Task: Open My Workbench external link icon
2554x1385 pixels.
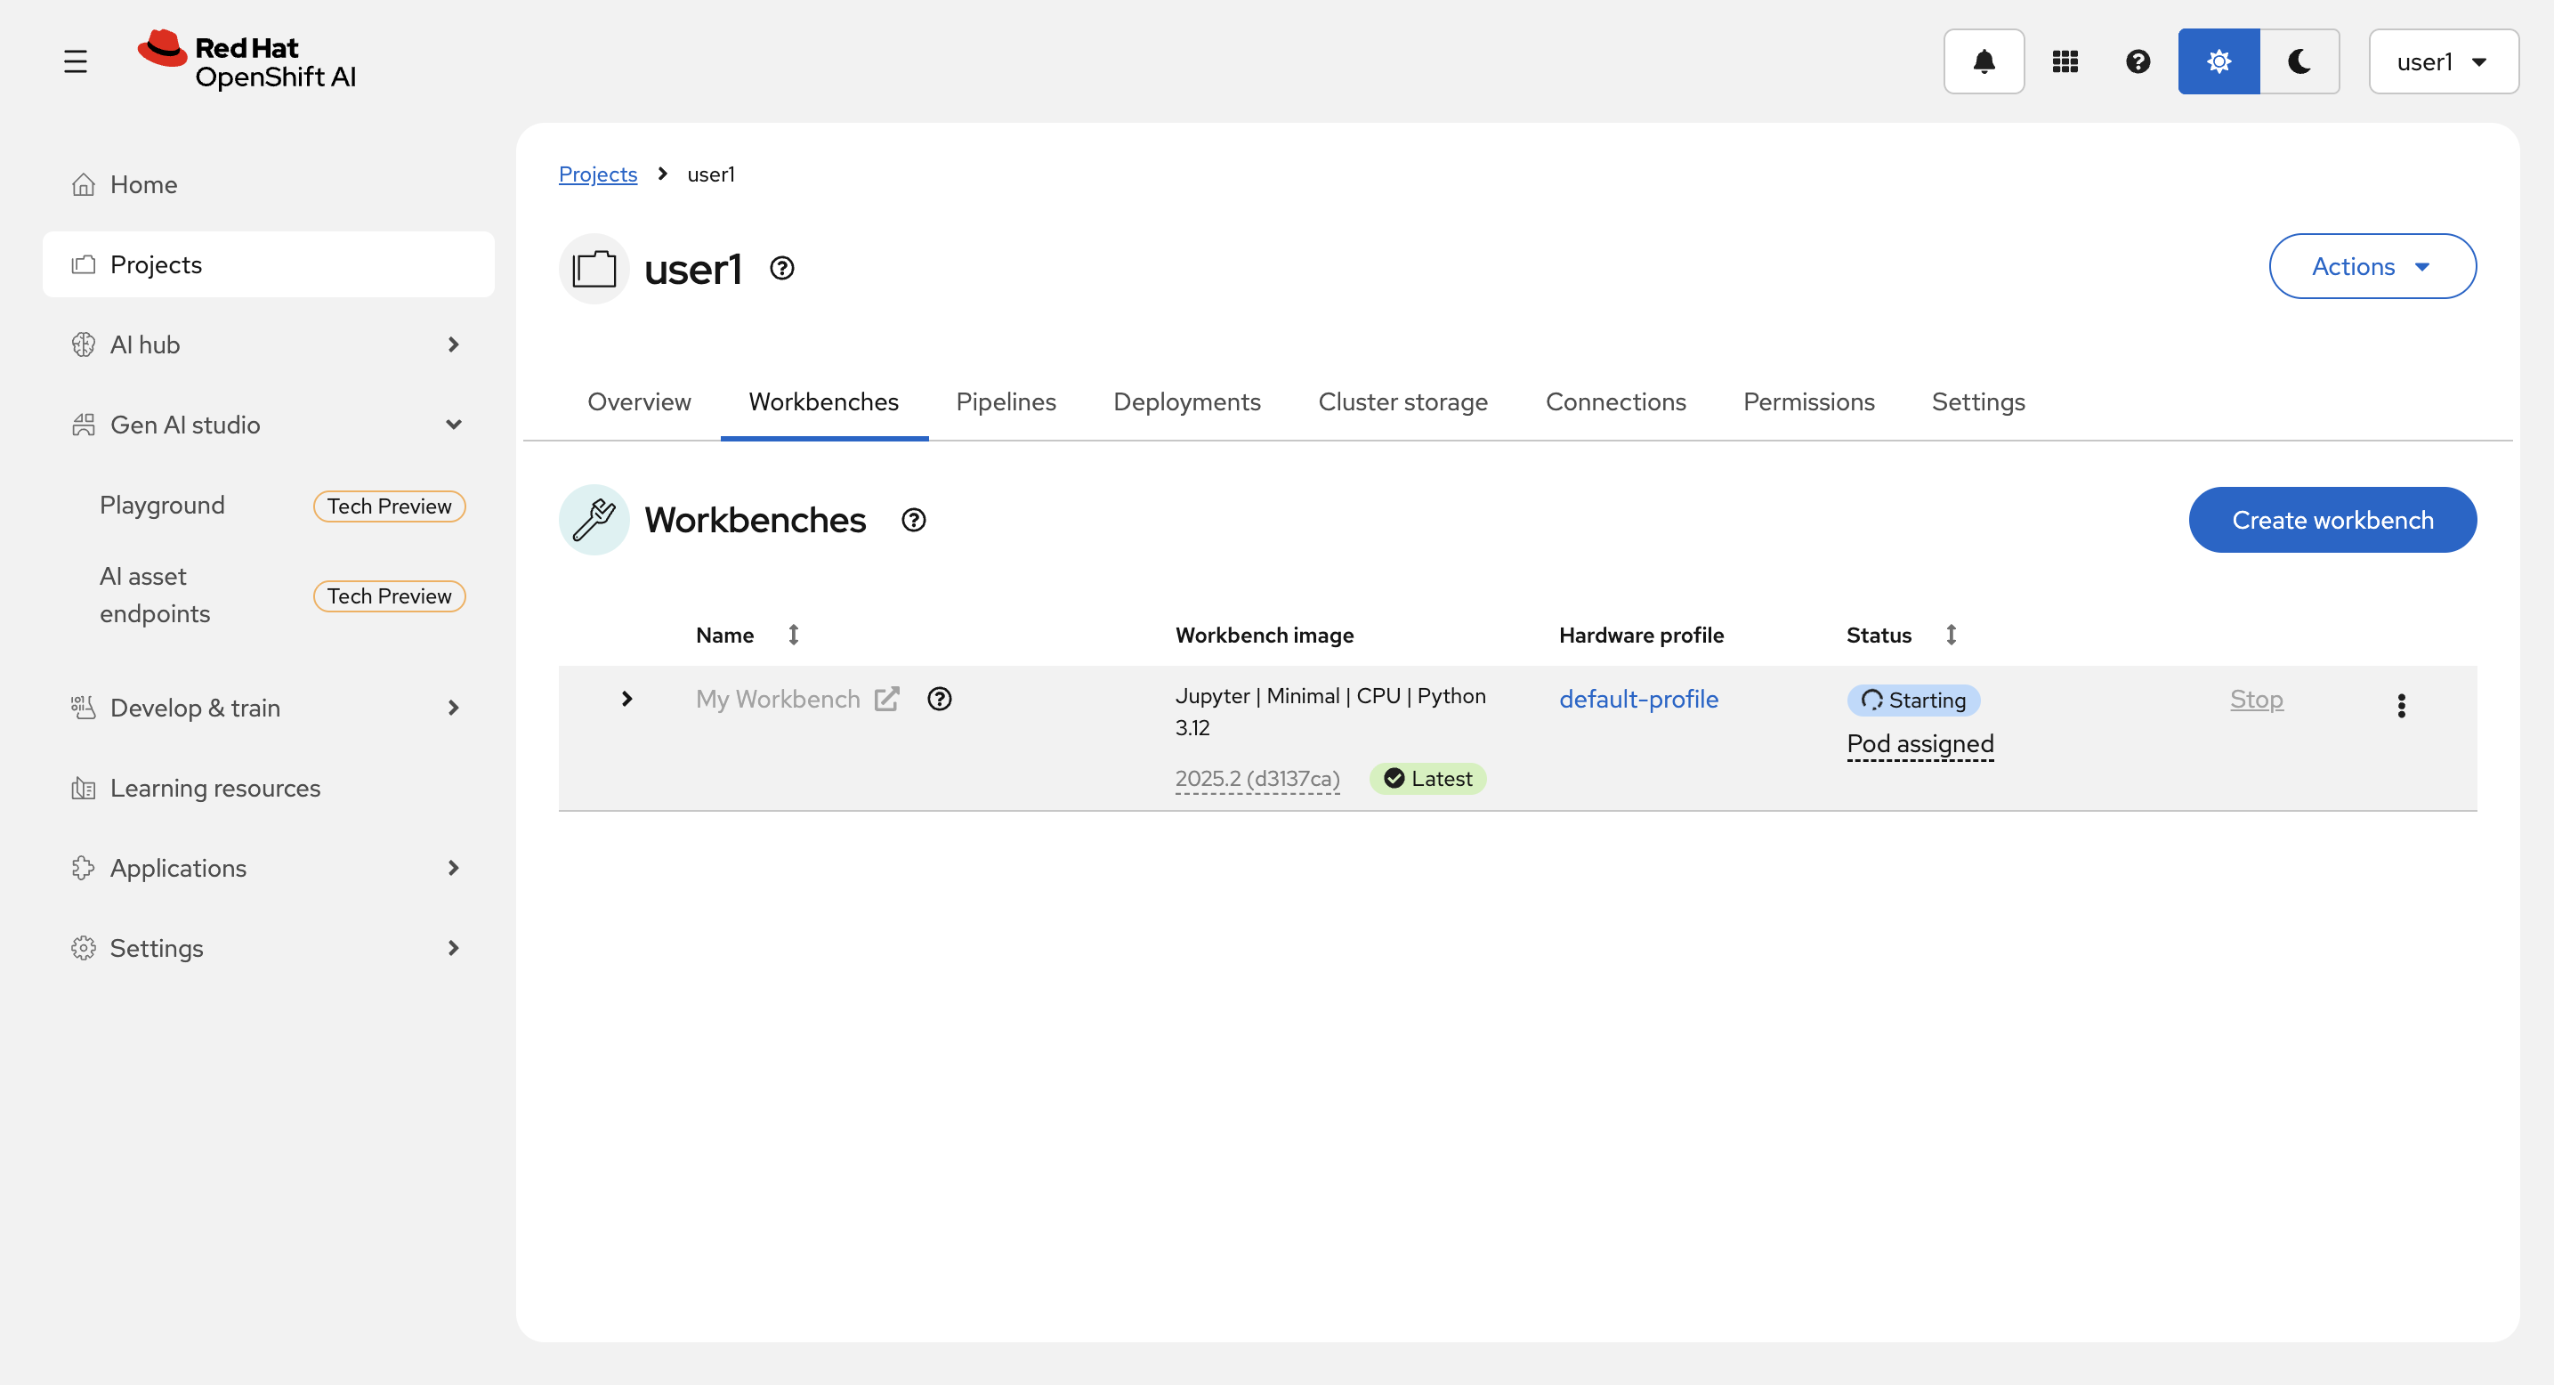Action: pyautogui.click(x=886, y=699)
